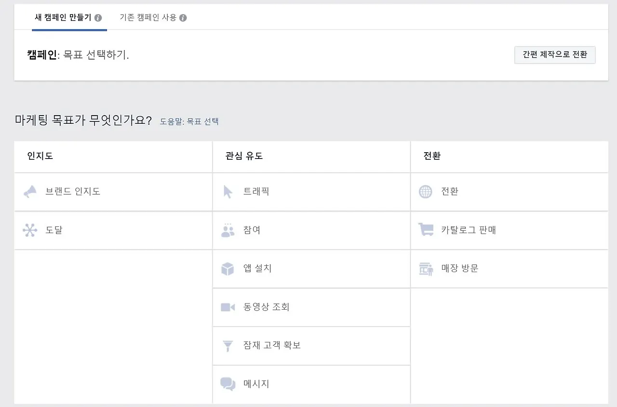This screenshot has width=617, height=407.
Task: Click the 카탈로그 판매 shopping cart icon
Action: 425,230
